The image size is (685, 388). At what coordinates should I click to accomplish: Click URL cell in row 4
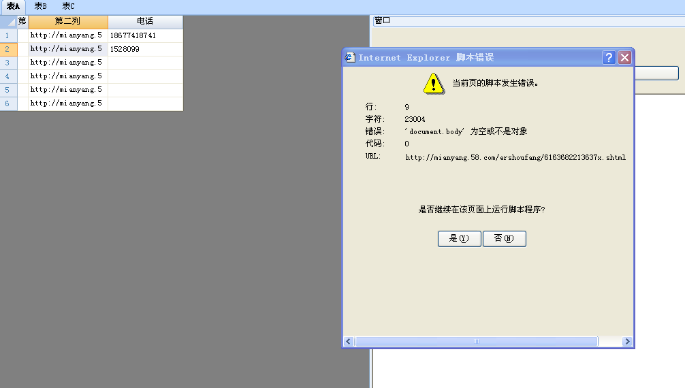(x=67, y=76)
